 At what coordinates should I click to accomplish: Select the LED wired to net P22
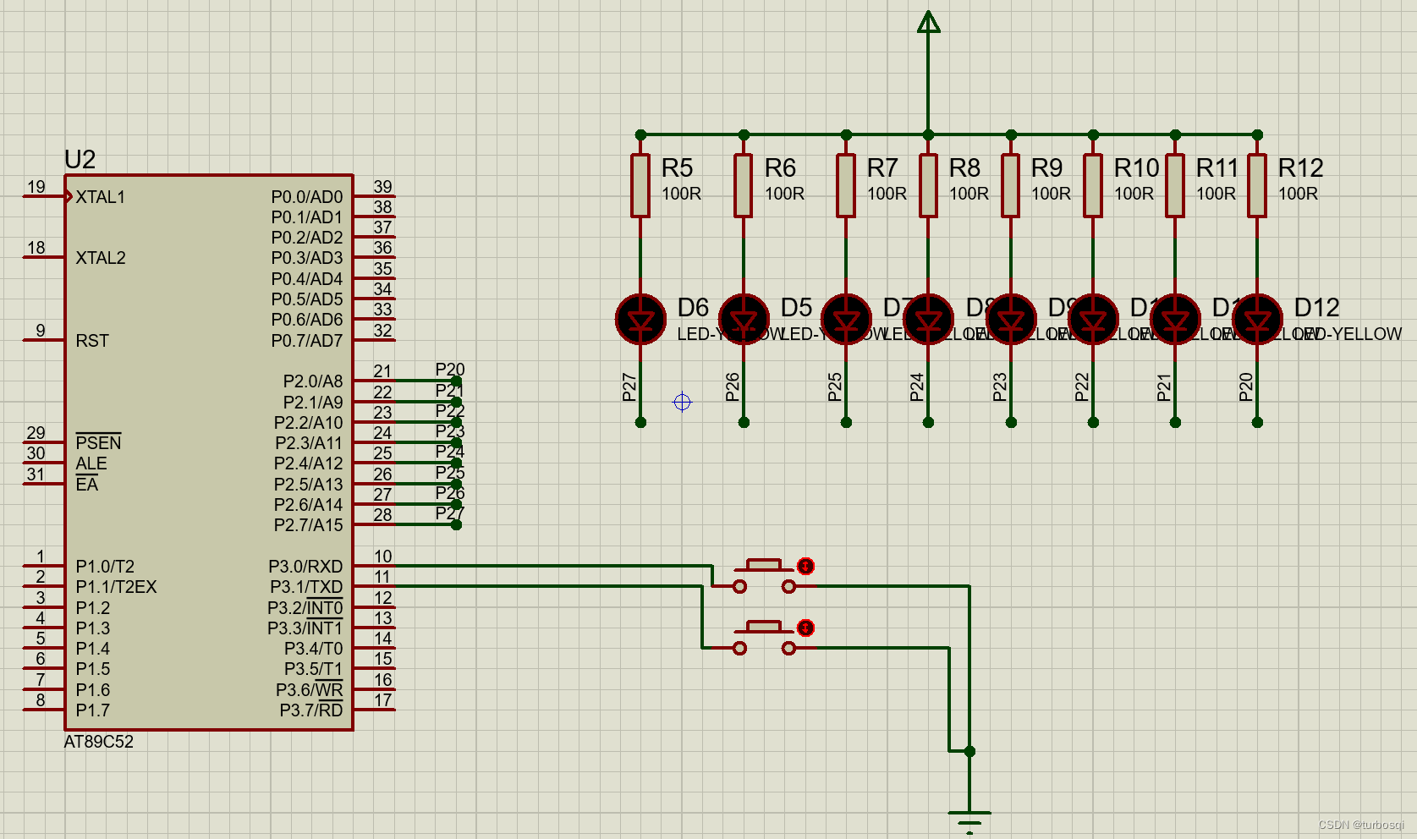[x=1093, y=319]
